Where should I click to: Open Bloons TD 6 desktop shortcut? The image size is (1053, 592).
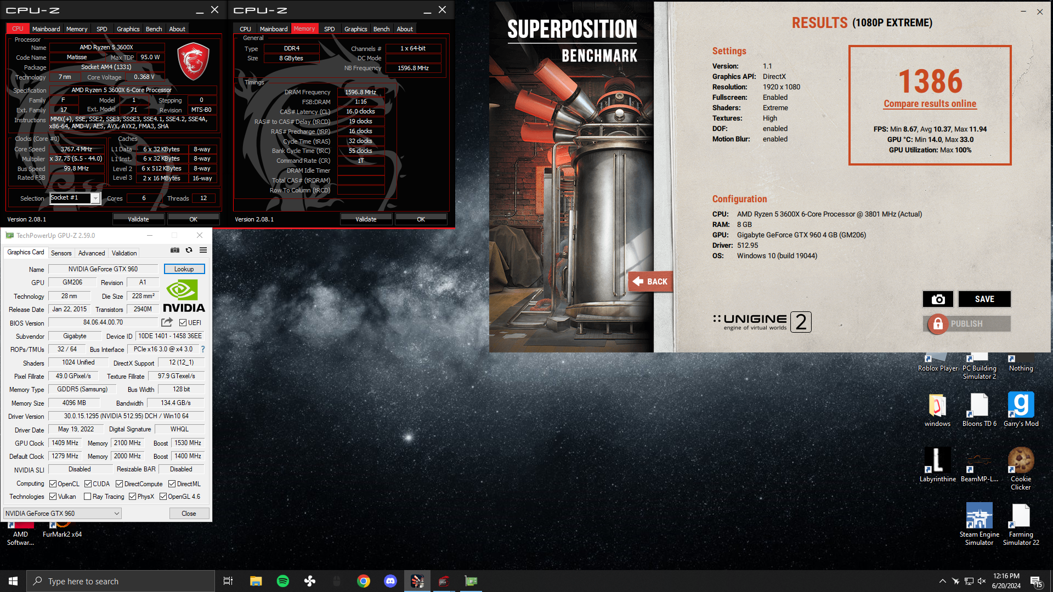click(x=980, y=409)
